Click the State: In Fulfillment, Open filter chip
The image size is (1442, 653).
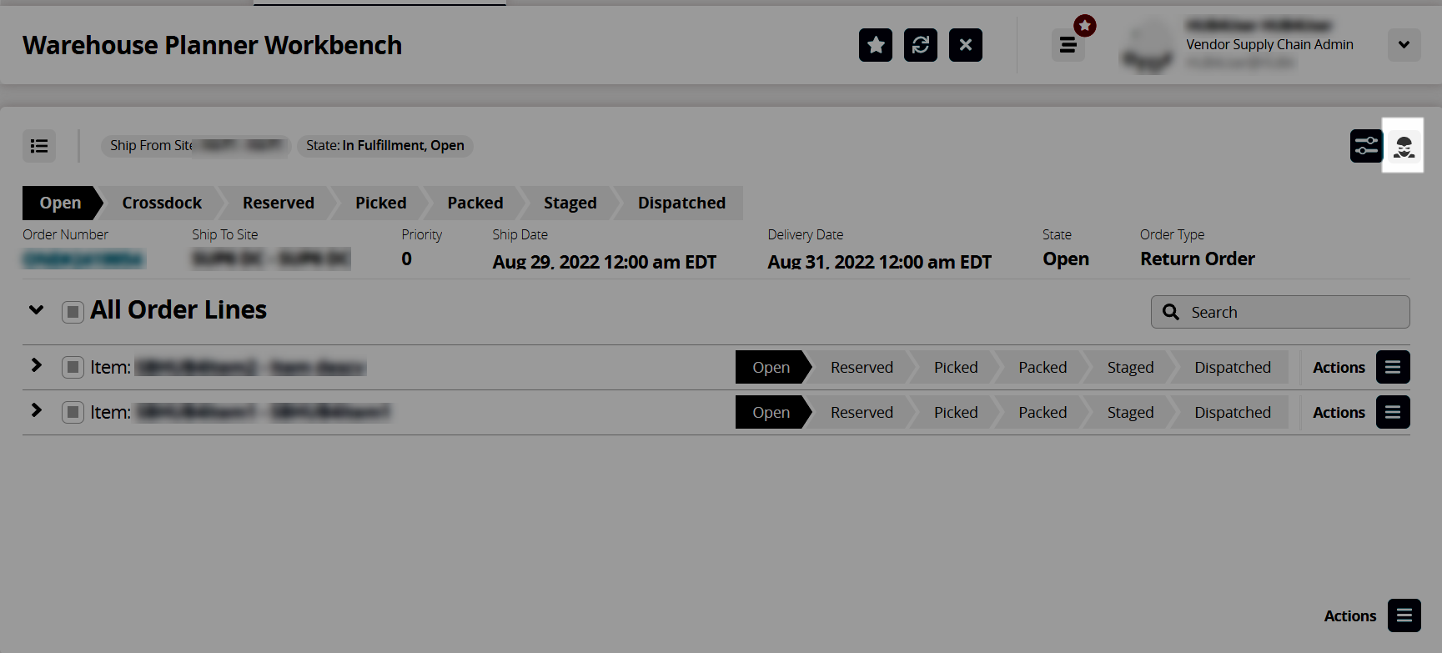(384, 146)
